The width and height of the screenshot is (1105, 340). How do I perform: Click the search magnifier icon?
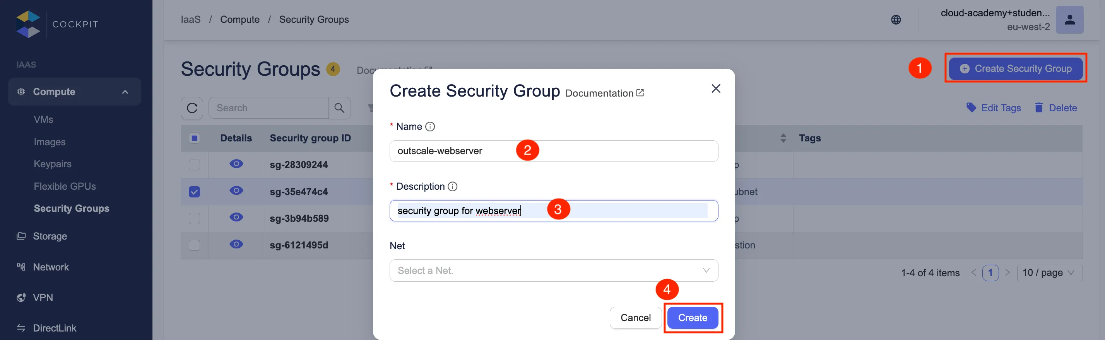click(339, 108)
